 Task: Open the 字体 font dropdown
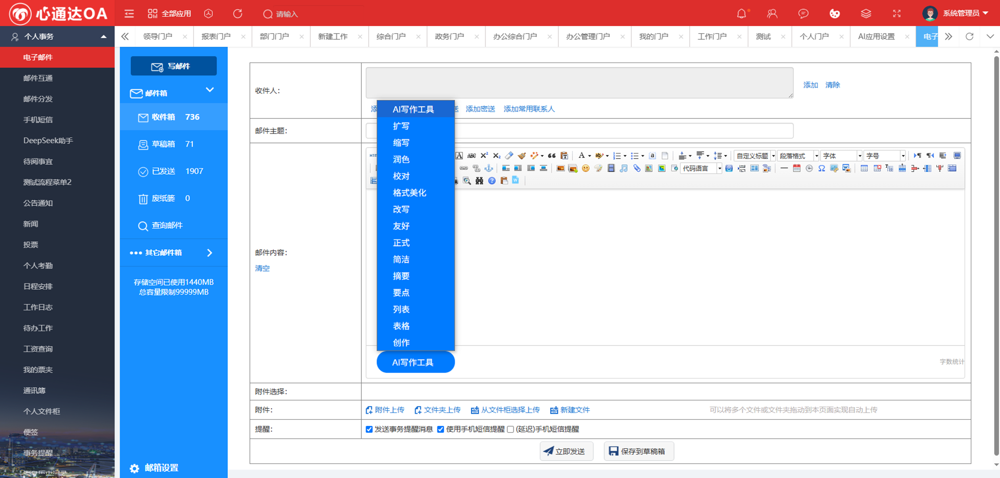pyautogui.click(x=841, y=156)
